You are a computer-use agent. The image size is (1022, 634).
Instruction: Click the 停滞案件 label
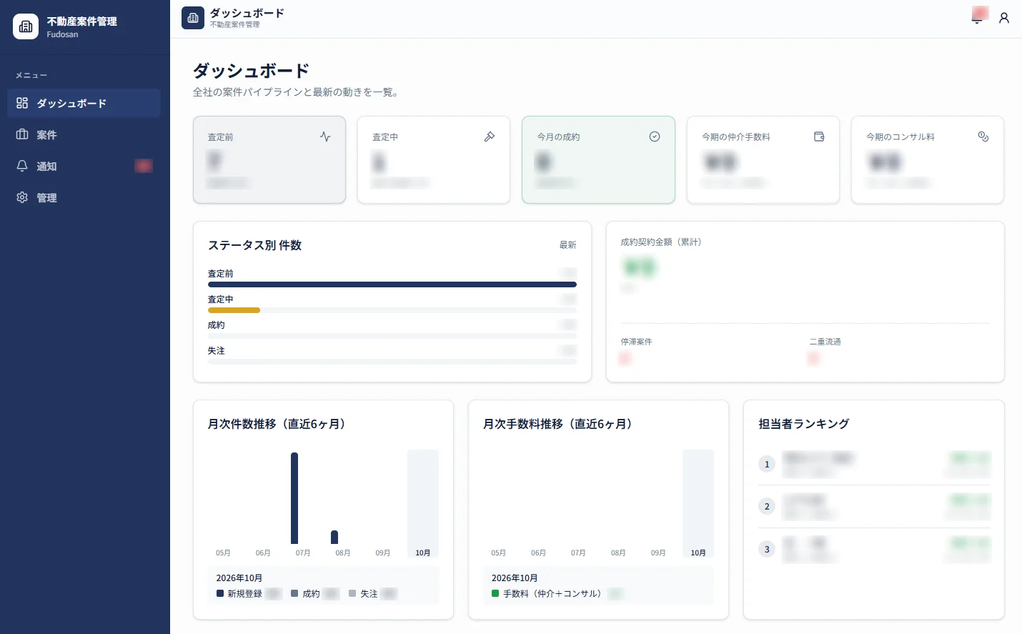636,342
